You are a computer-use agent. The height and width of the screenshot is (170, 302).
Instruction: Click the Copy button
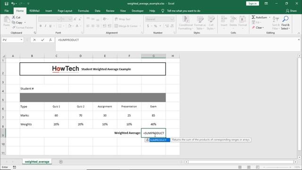coord(17,23)
